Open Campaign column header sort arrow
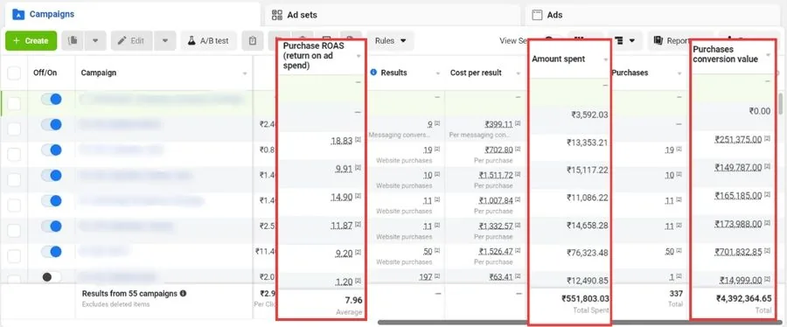 pos(245,73)
